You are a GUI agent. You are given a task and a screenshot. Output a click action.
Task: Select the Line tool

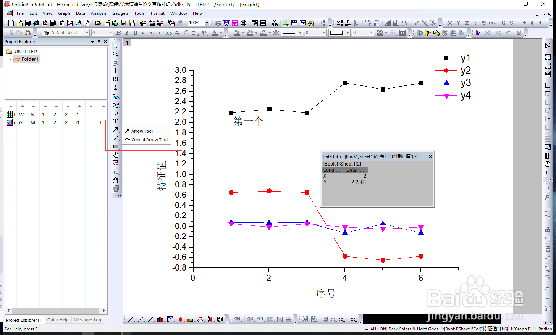click(116, 138)
